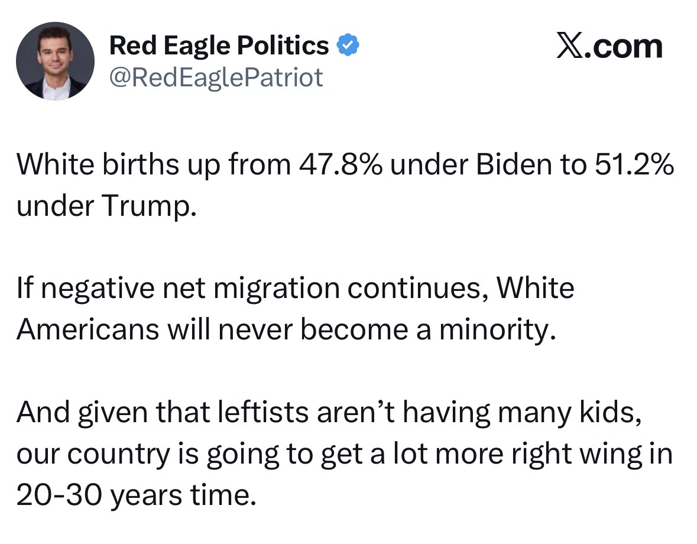Image resolution: width=697 pixels, height=544 pixels.
Task: Click the X logo in X.com watermark
Action: pos(570,47)
